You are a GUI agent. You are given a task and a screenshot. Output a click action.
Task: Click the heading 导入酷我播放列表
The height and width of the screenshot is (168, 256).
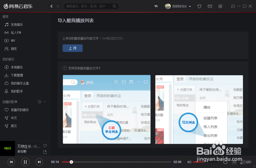(76, 20)
